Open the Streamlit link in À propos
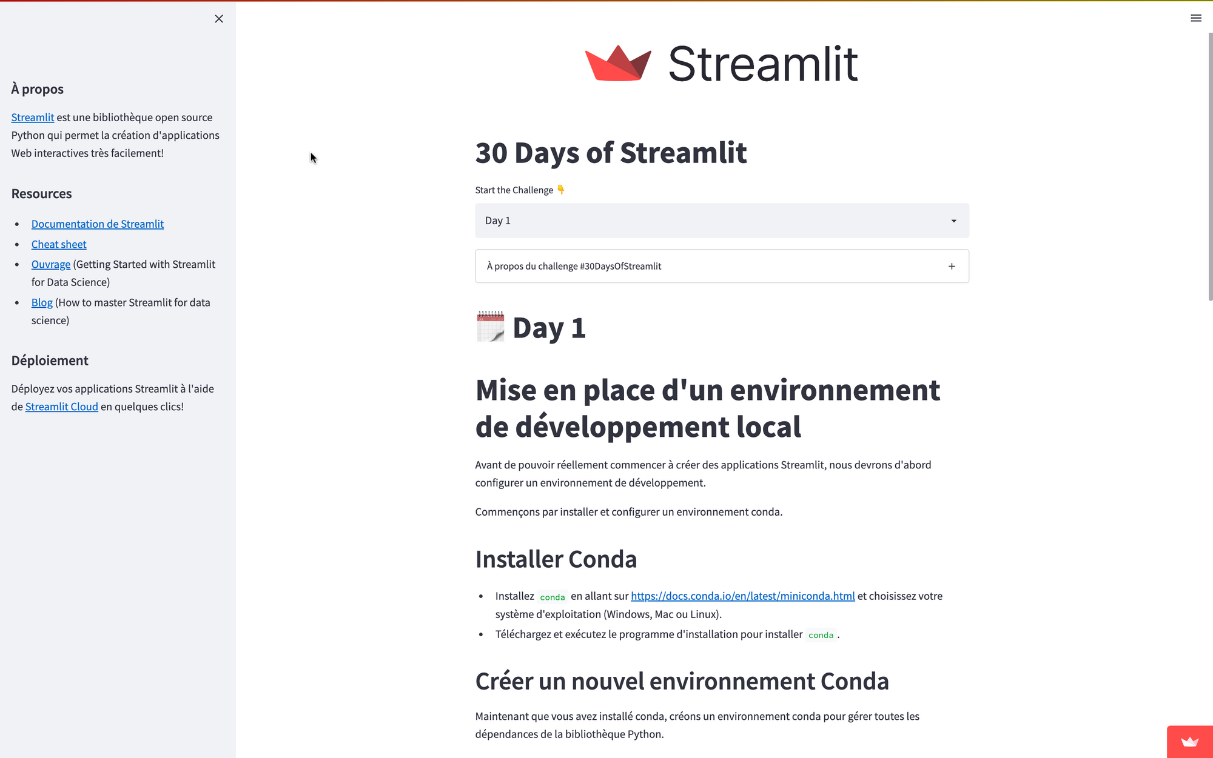The width and height of the screenshot is (1213, 758). 33,118
